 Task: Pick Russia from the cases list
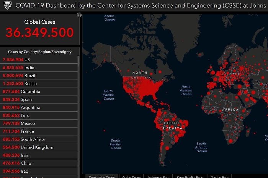tap(30, 84)
